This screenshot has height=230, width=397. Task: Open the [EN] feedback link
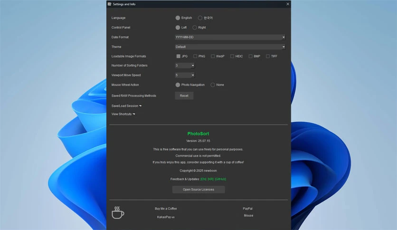click(x=203, y=179)
